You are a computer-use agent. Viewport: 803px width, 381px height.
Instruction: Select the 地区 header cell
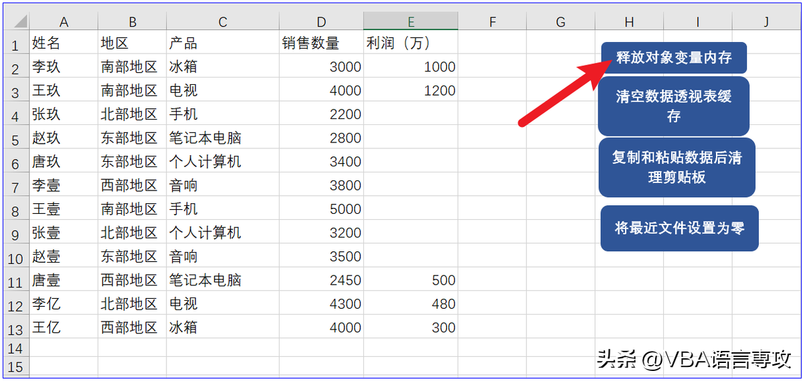132,43
